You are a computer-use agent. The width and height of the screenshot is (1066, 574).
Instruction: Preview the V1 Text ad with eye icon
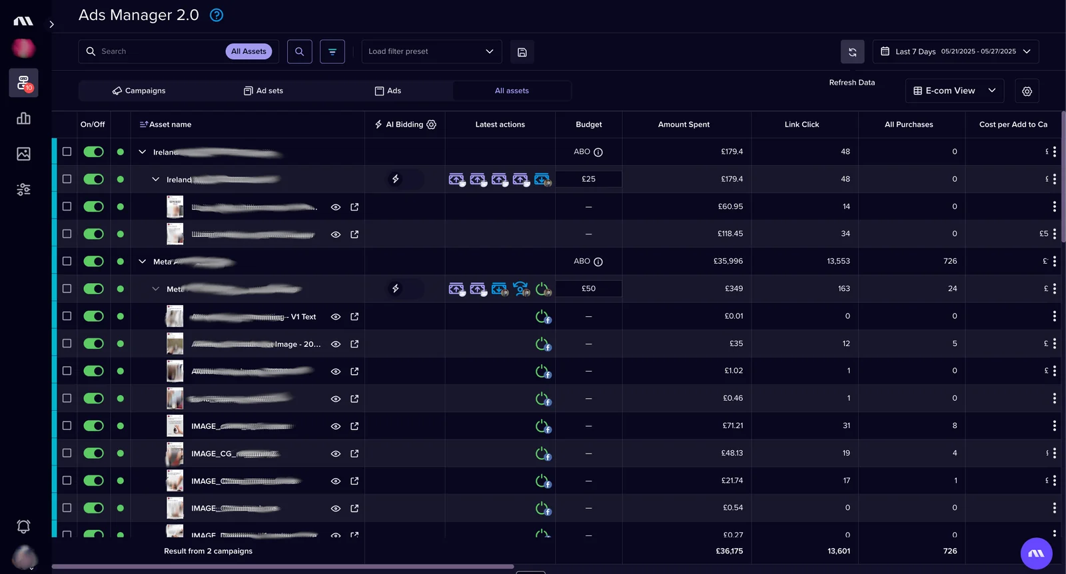pos(336,317)
